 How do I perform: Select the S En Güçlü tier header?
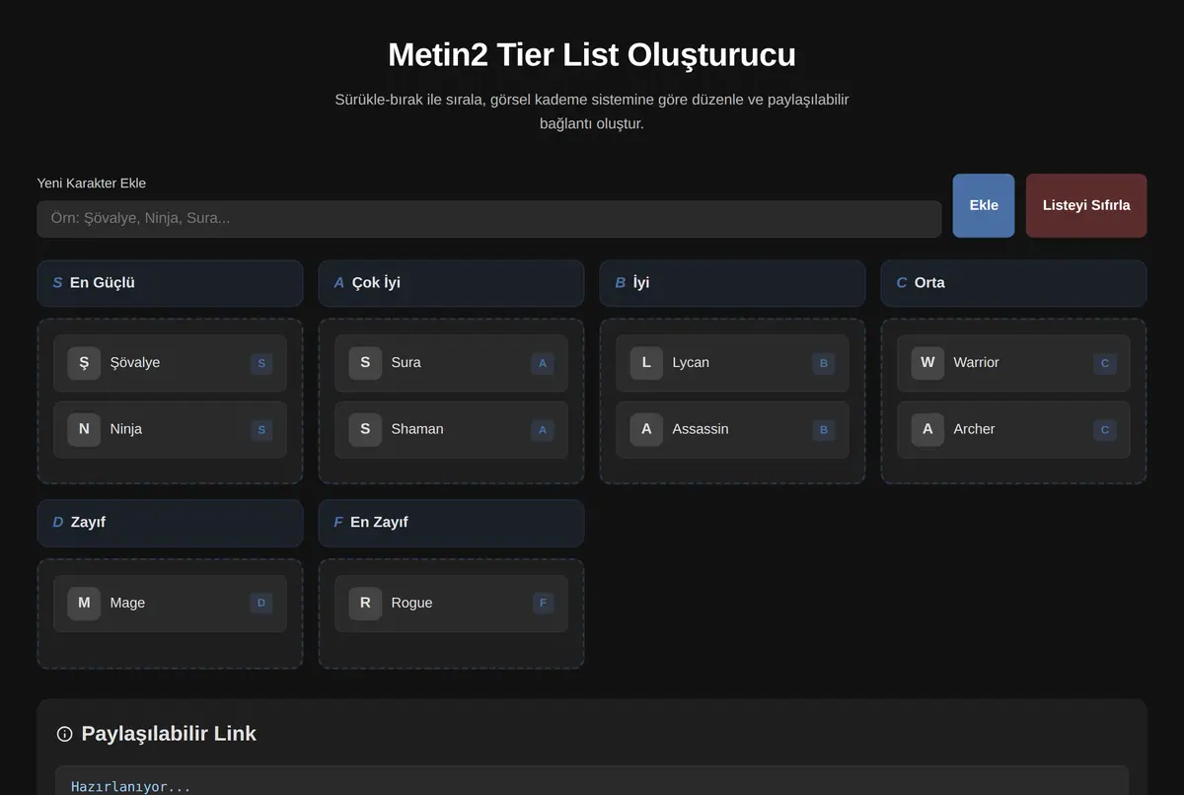coord(170,283)
